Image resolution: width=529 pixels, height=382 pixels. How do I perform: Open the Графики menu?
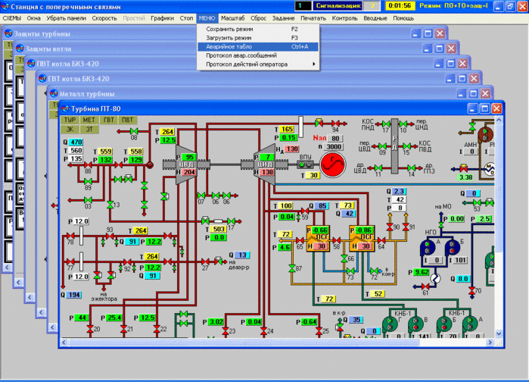161,17
